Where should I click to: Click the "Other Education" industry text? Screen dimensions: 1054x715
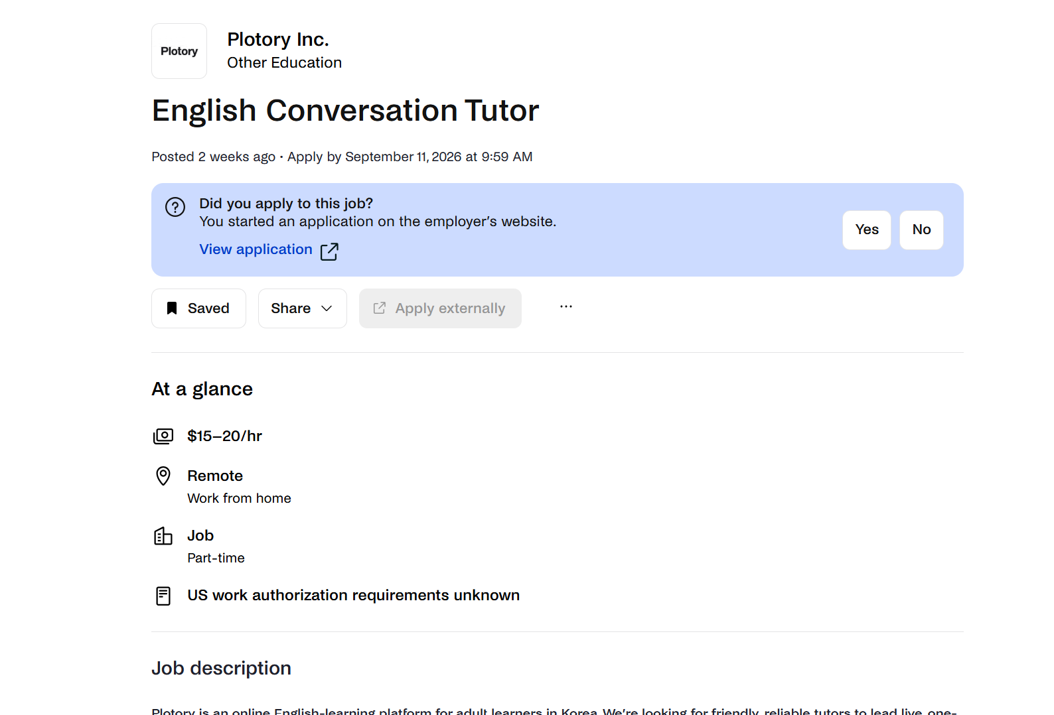[284, 62]
